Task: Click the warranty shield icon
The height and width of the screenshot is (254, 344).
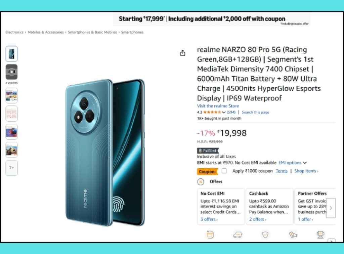Action: point(265,235)
